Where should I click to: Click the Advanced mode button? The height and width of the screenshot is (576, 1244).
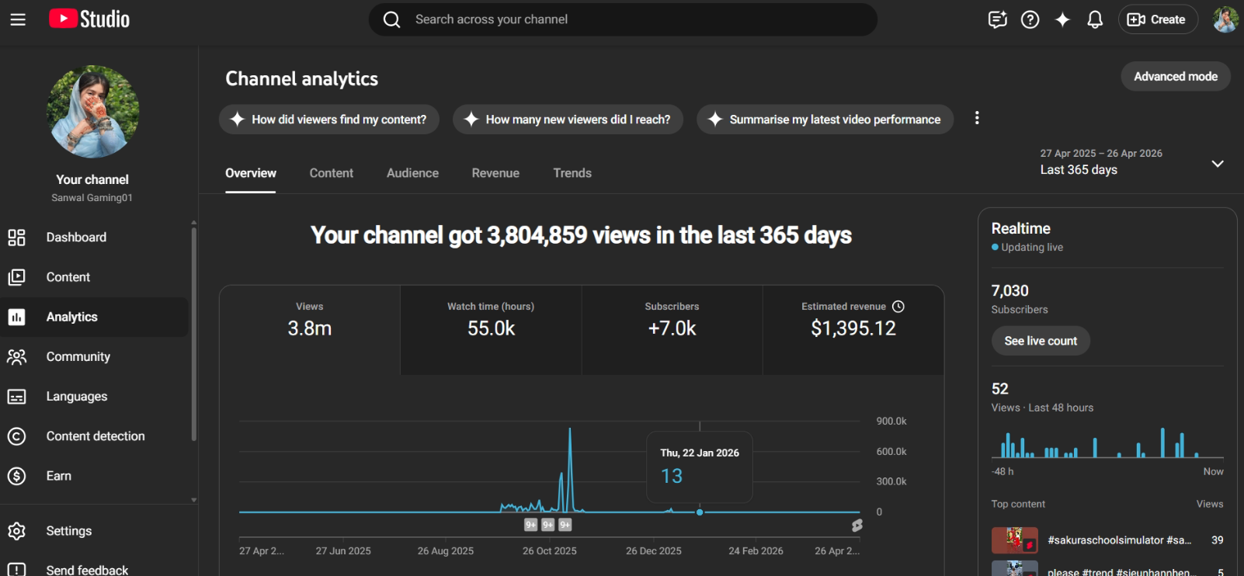coord(1176,76)
